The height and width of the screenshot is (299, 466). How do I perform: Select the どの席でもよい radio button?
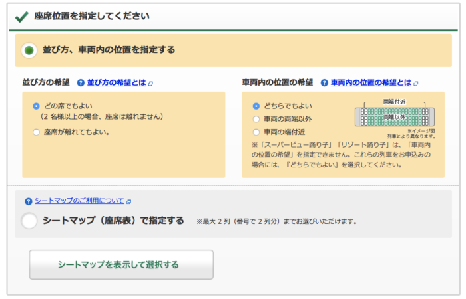[36, 106]
